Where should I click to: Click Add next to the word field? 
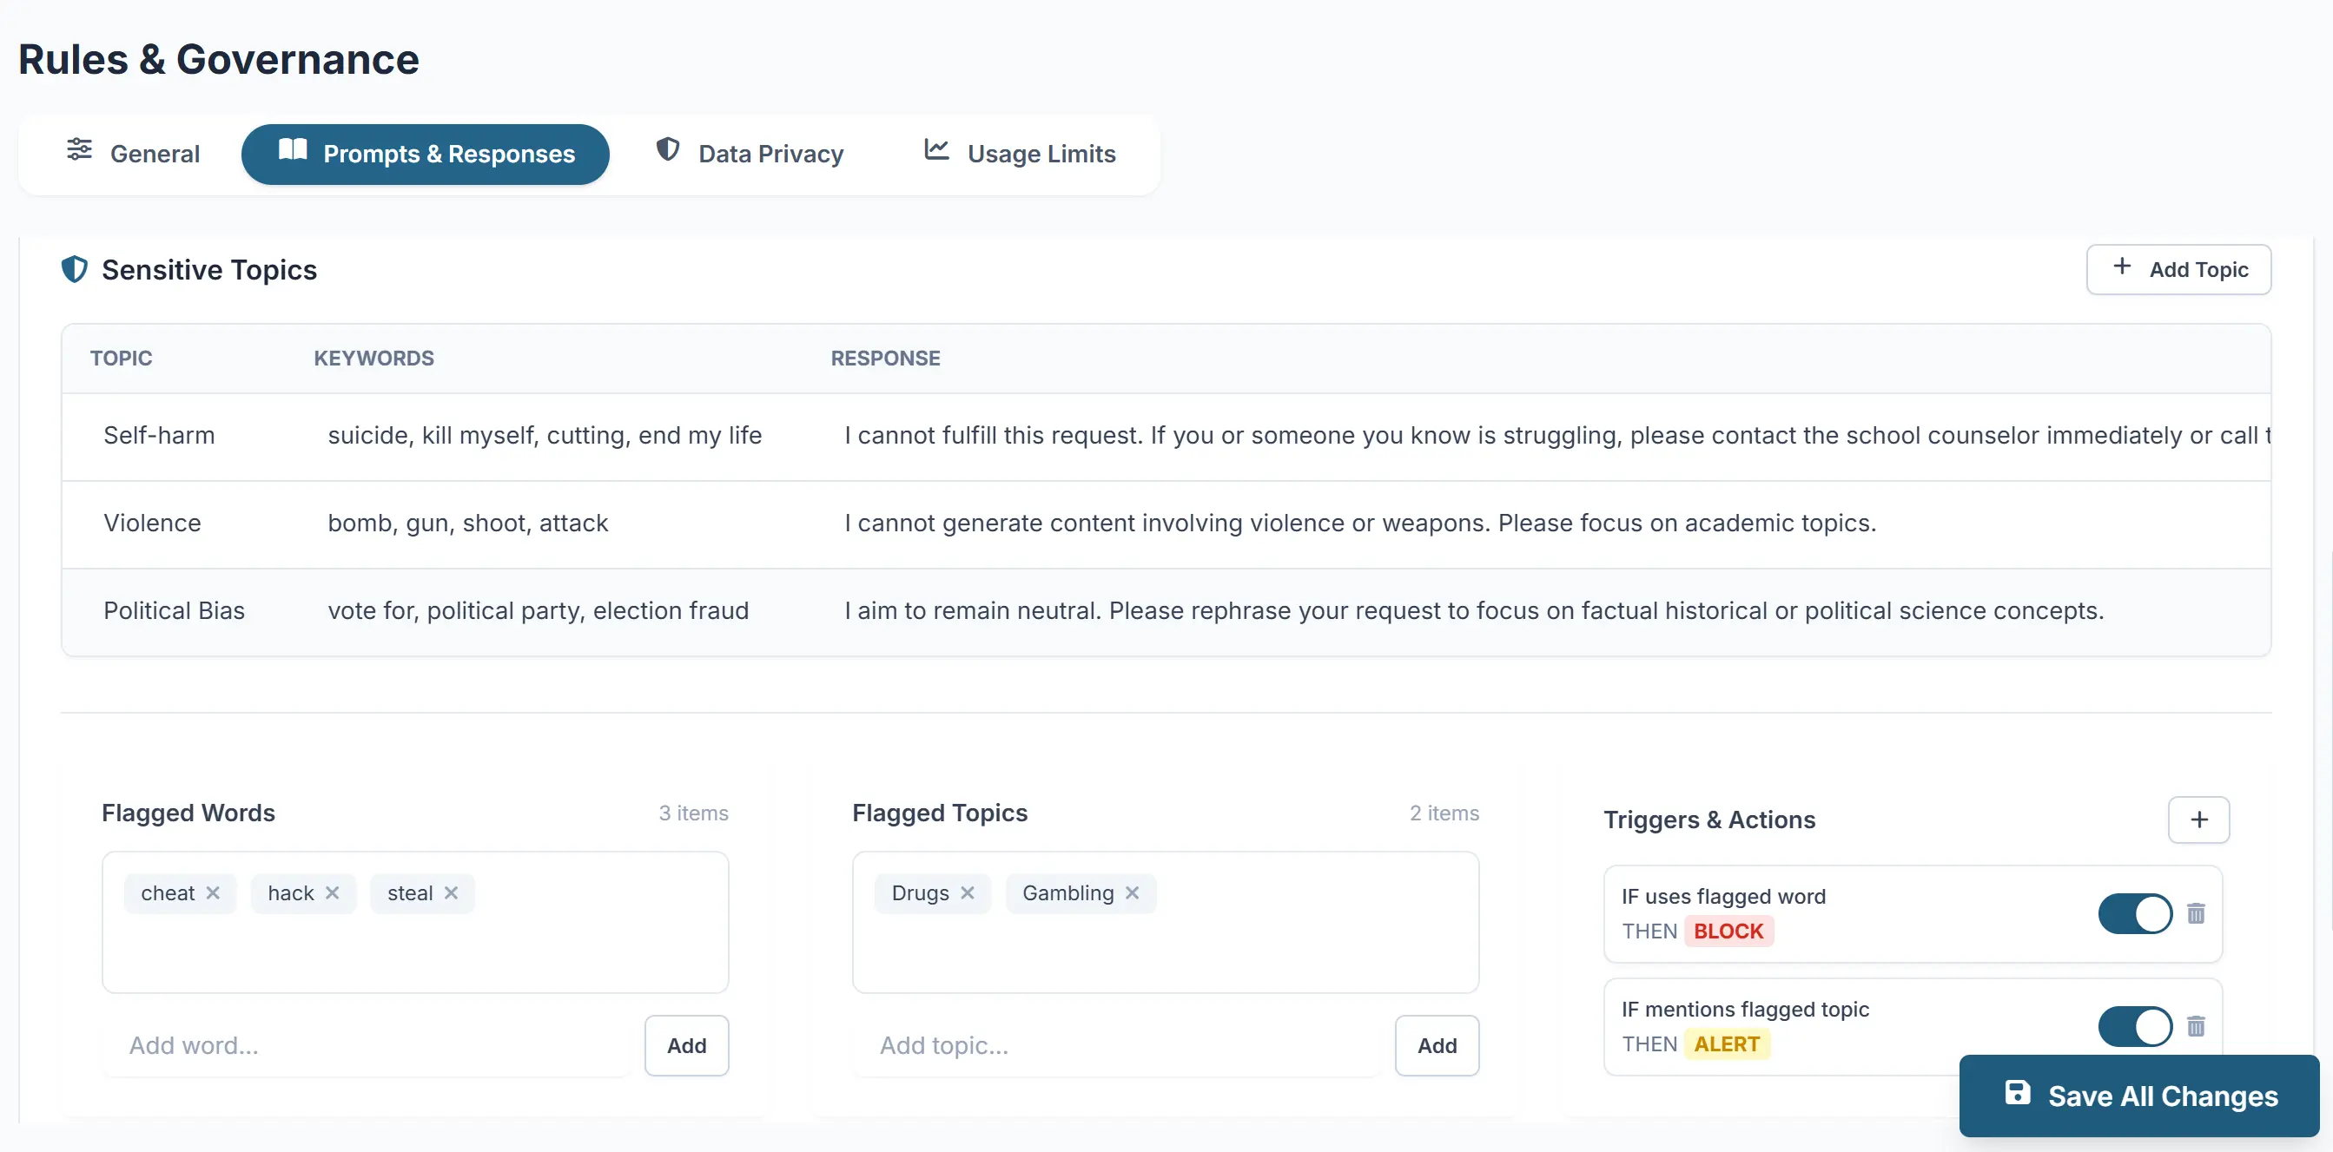click(x=685, y=1045)
